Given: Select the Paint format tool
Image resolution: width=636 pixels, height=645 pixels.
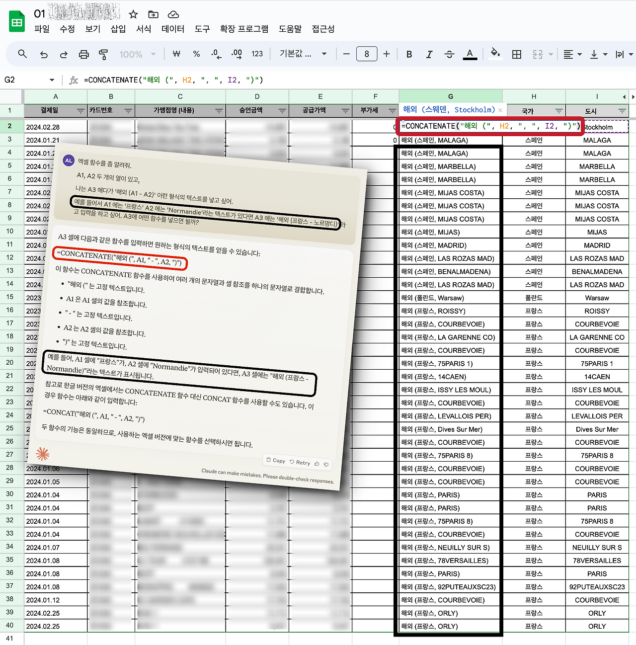Looking at the screenshot, I should click(103, 54).
